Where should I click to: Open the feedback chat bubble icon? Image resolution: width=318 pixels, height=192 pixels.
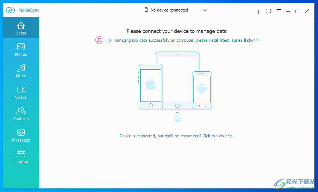[x=268, y=11]
